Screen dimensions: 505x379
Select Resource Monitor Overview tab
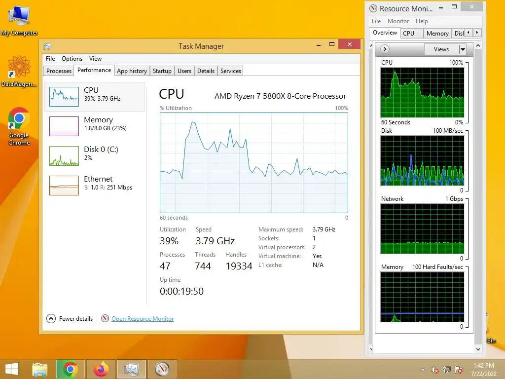(x=385, y=33)
